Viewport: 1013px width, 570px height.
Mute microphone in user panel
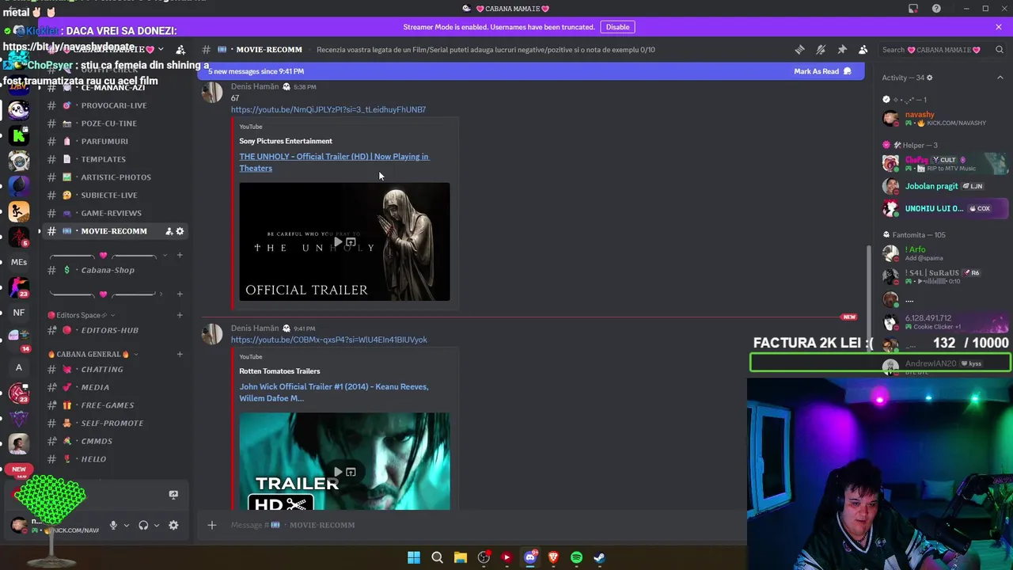click(113, 525)
